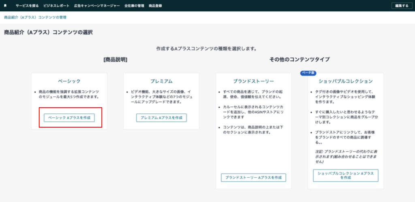
Task: Select the ベーシック card title
Action: 69,81
